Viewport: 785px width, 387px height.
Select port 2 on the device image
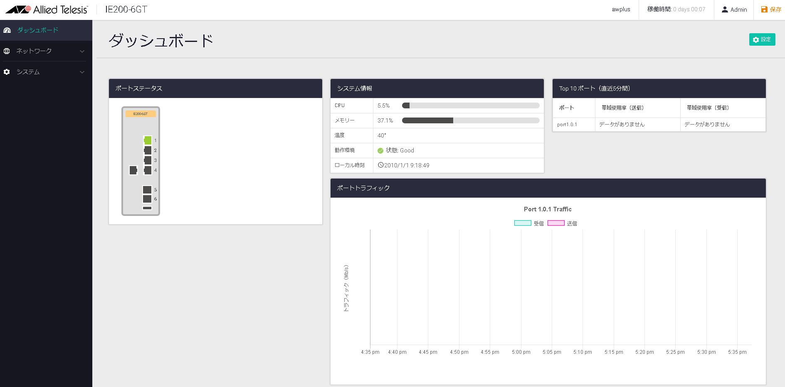coord(148,150)
